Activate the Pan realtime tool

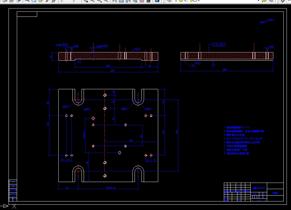pos(85,1)
